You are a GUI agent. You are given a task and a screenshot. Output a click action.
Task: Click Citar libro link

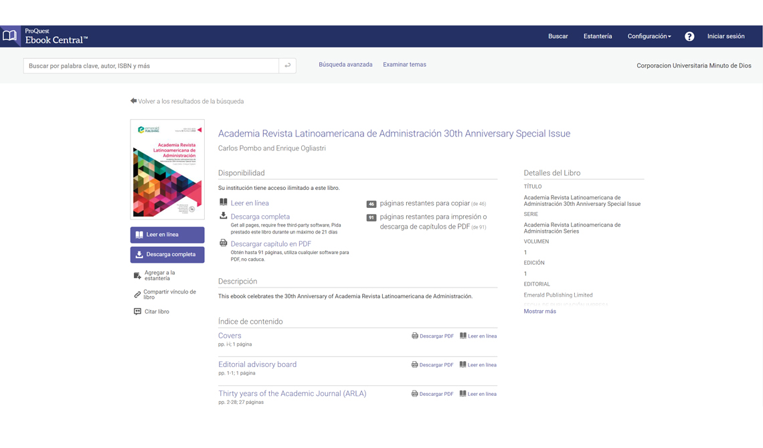(157, 312)
